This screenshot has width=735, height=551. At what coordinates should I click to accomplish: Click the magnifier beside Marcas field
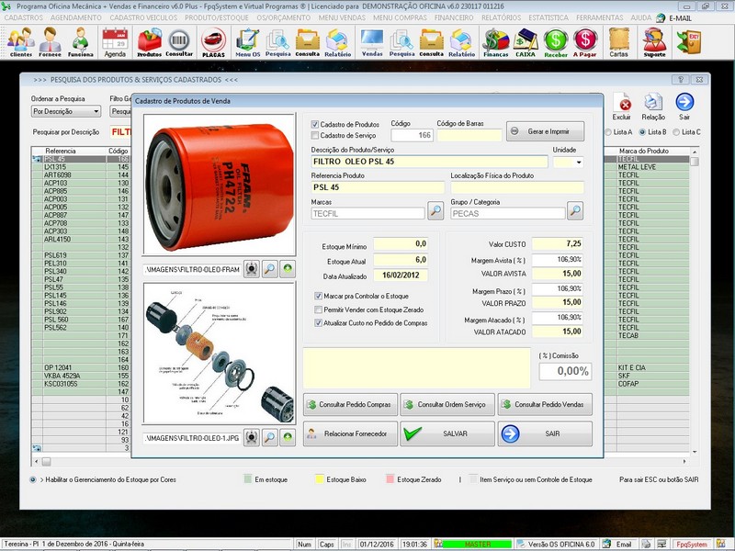pyautogui.click(x=437, y=212)
